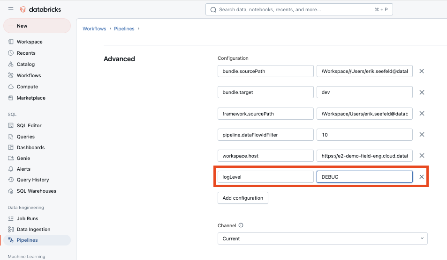
Task: Go to Pipelines breadcrumb link
Action: [124, 29]
